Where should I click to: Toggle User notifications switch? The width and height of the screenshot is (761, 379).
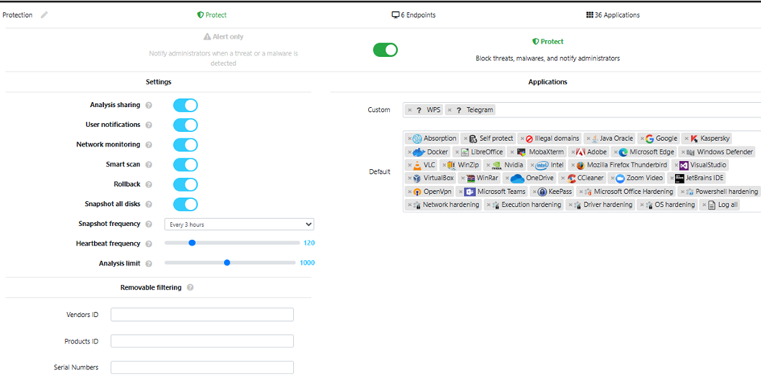[x=185, y=125]
